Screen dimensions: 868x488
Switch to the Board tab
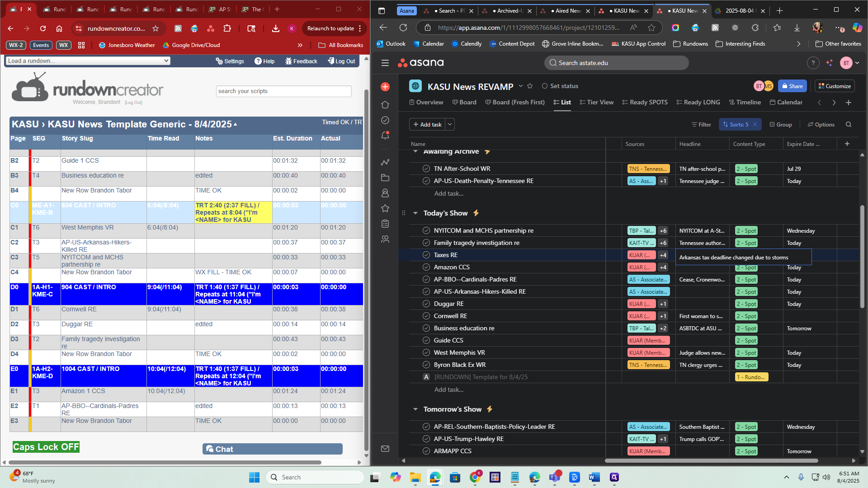(x=464, y=102)
